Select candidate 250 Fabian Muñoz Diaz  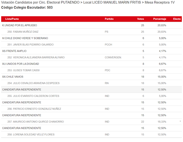pos(91,32)
